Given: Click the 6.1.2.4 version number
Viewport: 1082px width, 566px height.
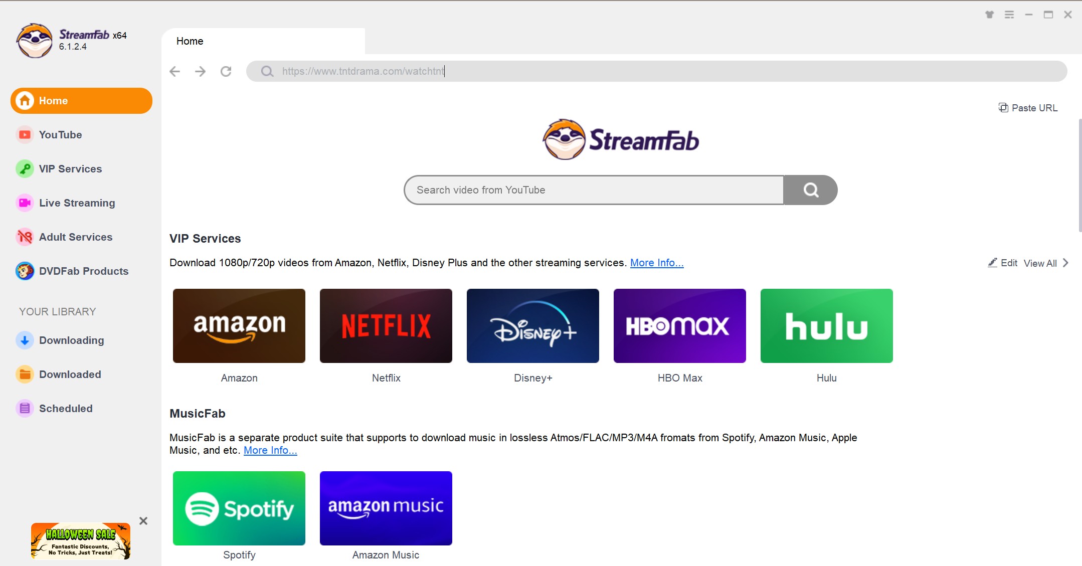Looking at the screenshot, I should [73, 47].
